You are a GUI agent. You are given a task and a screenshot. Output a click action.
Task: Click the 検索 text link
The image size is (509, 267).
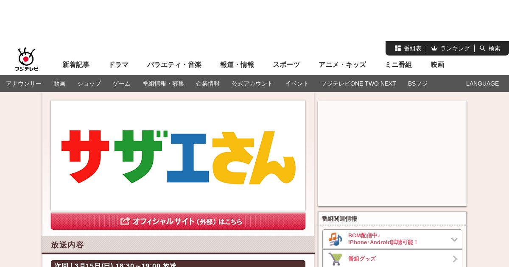(495, 48)
